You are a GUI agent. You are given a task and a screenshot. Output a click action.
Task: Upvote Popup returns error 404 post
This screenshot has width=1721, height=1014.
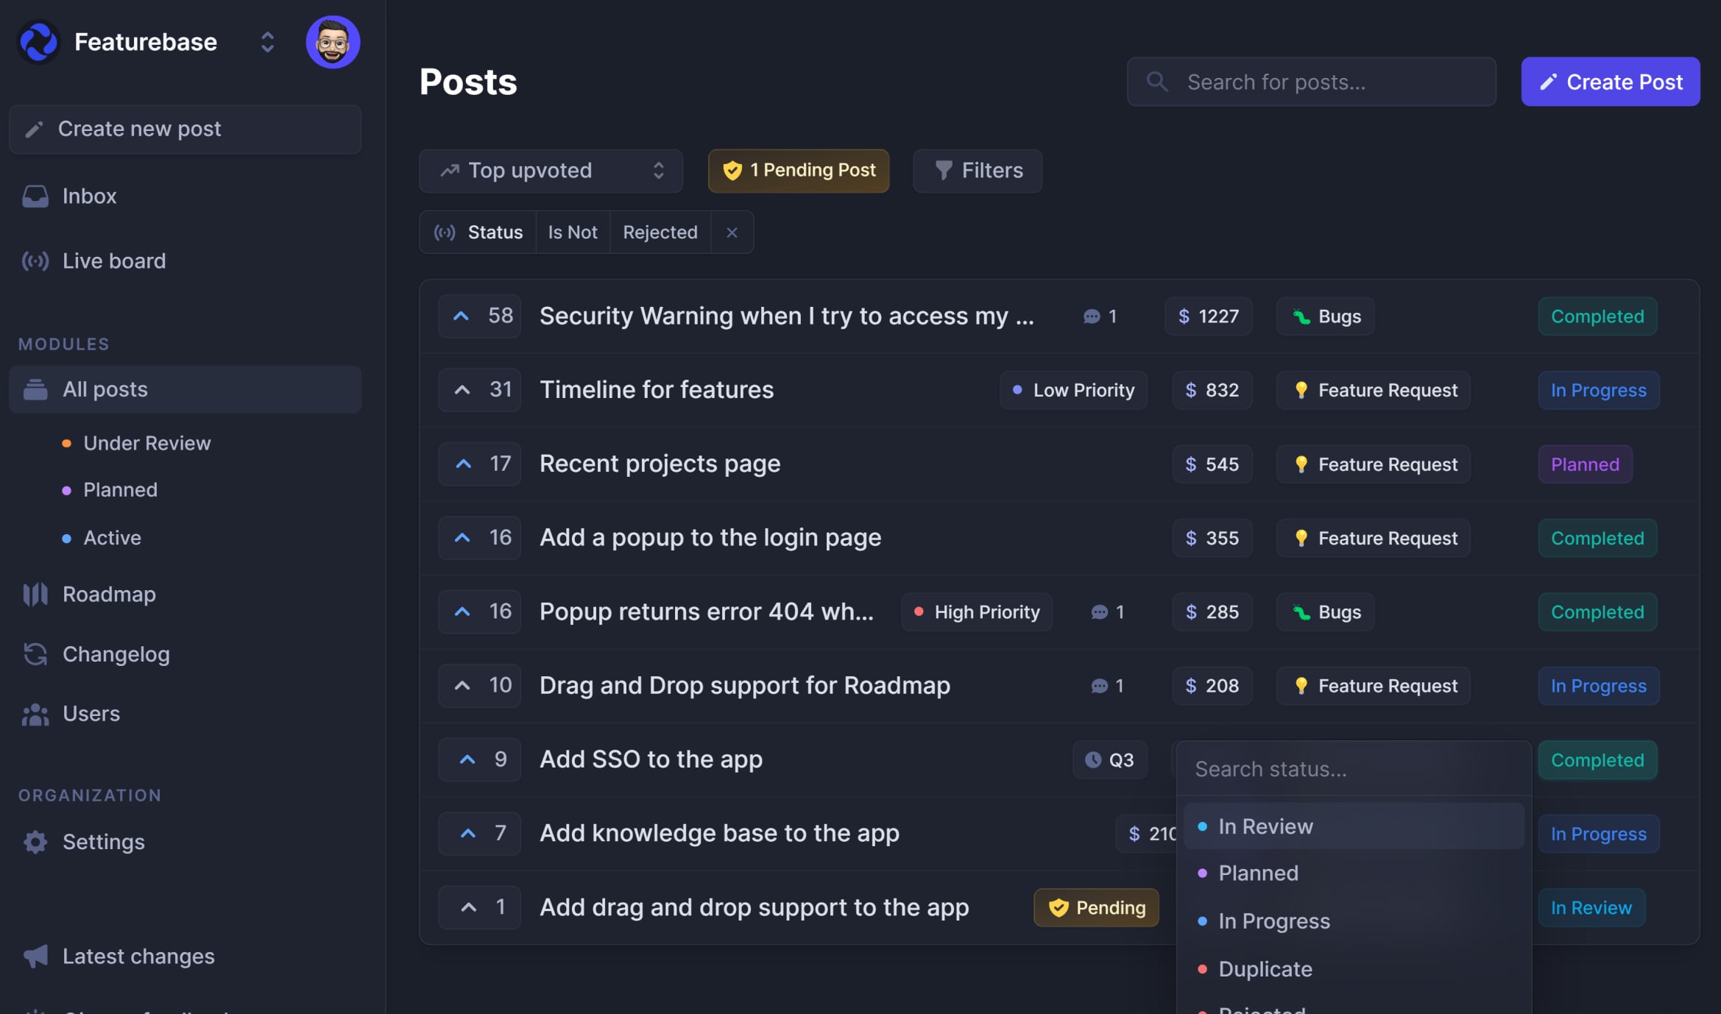click(479, 612)
